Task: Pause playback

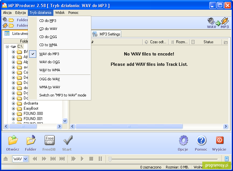Action: pyautogui.click(x=100, y=159)
